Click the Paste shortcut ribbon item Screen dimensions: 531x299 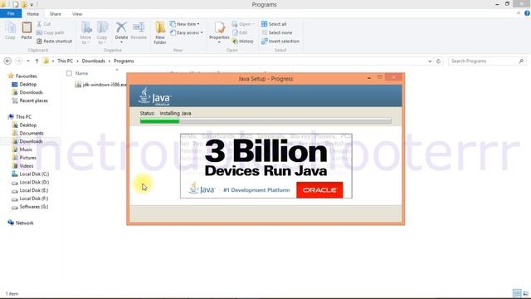[54, 41]
